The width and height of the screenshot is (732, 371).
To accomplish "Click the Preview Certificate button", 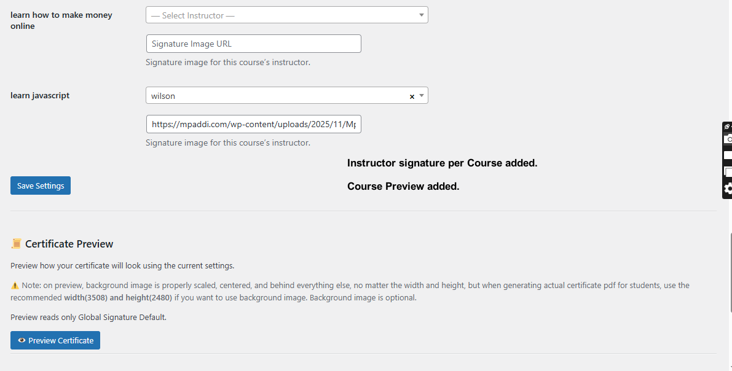I will coord(55,340).
